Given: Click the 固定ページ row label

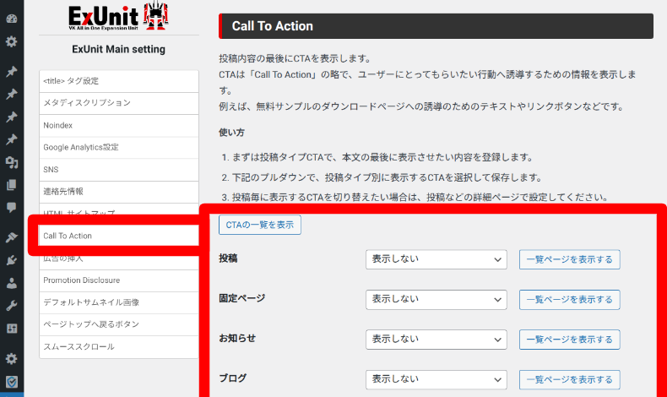Looking at the screenshot, I should (241, 298).
